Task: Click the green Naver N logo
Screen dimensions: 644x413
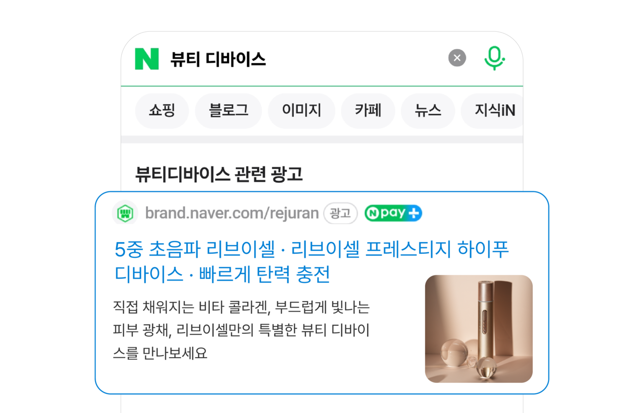Action: [x=146, y=59]
